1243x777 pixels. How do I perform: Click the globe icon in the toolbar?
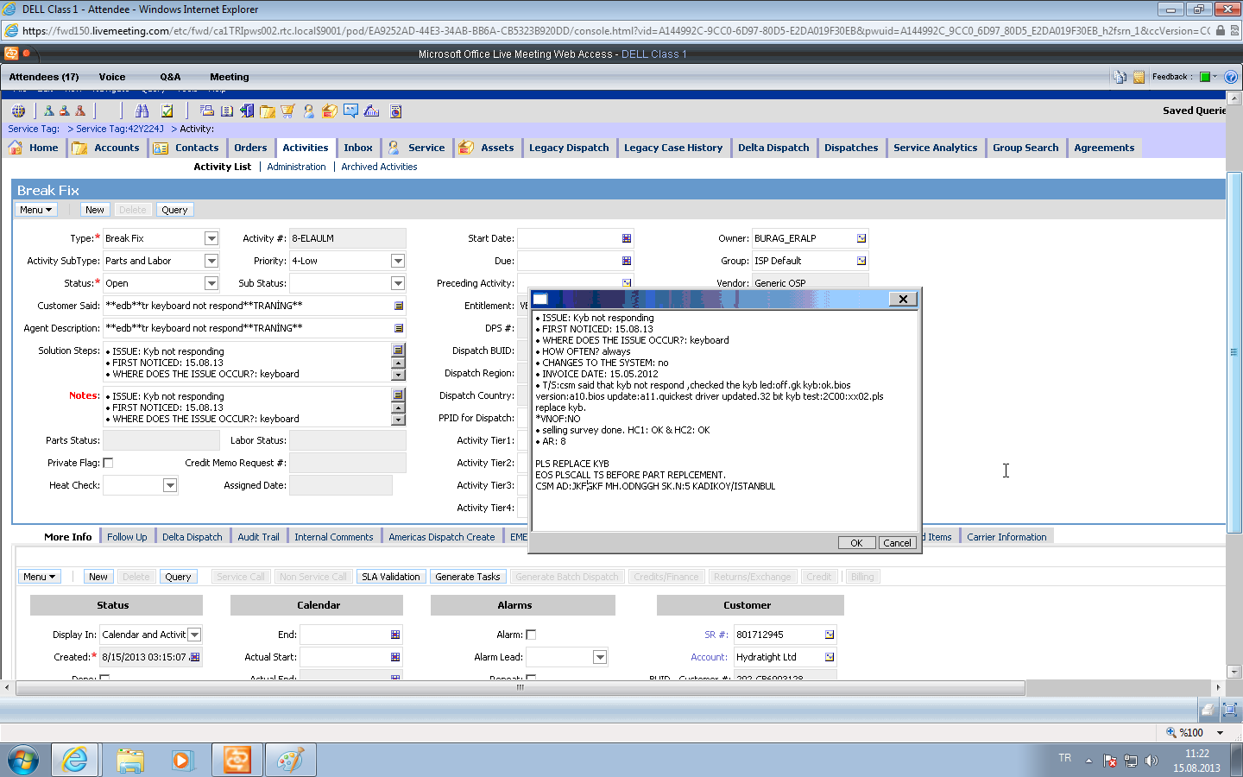point(18,111)
